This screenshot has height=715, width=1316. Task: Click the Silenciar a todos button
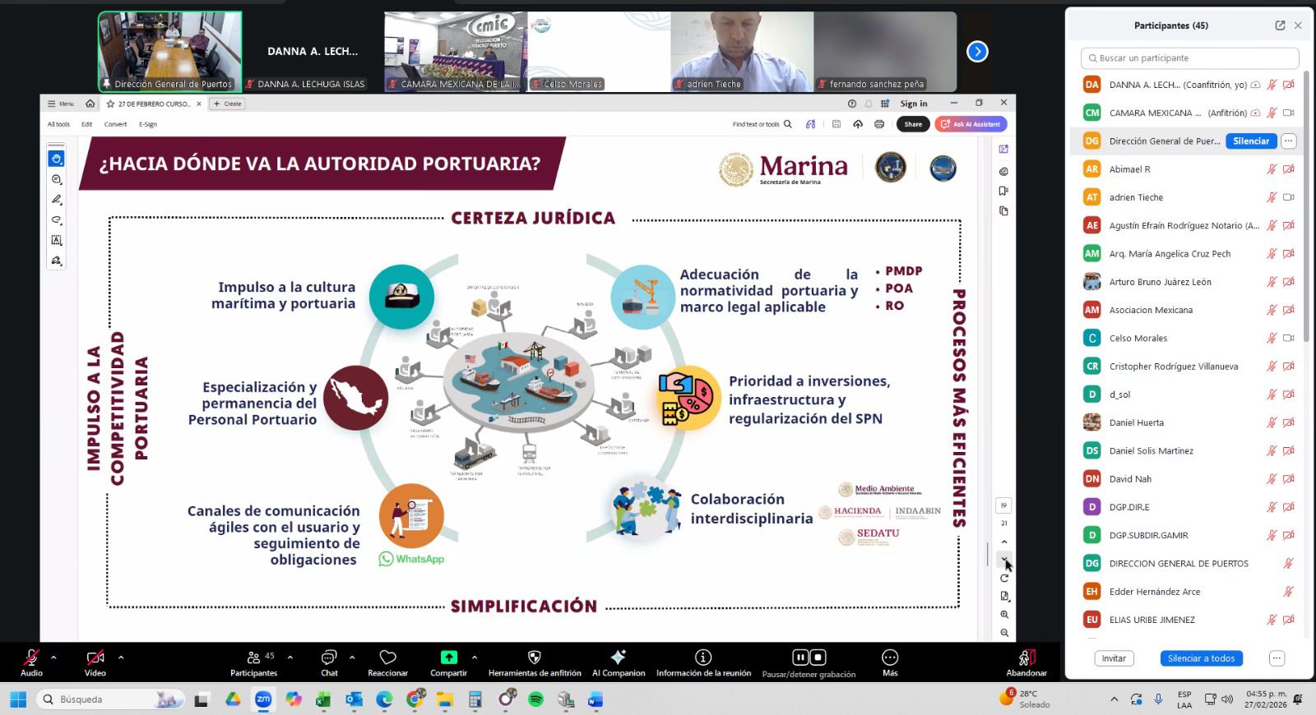point(1201,658)
